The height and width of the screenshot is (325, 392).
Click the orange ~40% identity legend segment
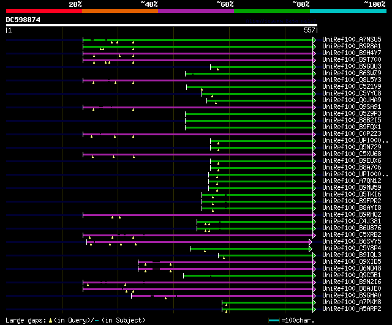coord(120,11)
